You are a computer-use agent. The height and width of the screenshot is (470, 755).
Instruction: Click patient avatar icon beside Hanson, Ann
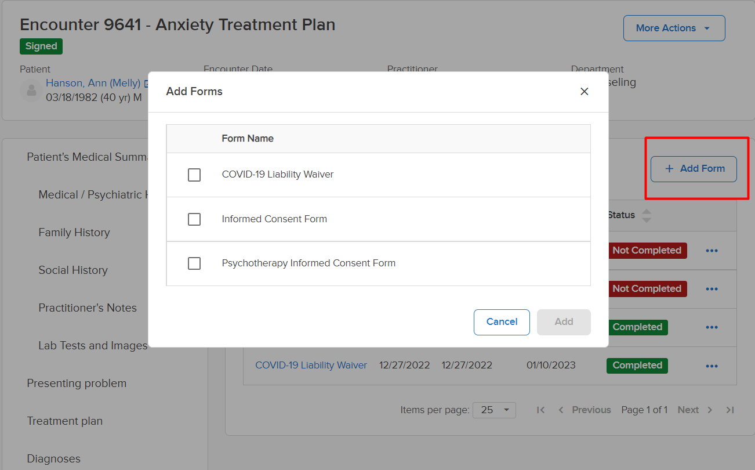coord(31,91)
